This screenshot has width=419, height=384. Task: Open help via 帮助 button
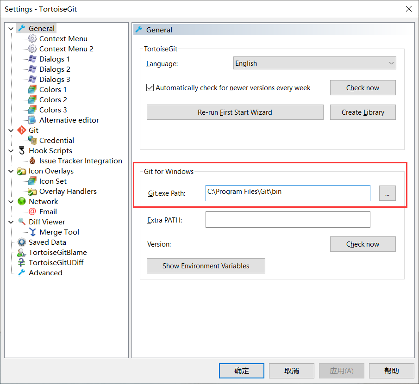pyautogui.click(x=392, y=371)
